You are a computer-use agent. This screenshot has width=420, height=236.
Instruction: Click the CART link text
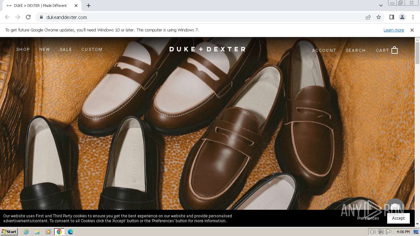(x=382, y=50)
